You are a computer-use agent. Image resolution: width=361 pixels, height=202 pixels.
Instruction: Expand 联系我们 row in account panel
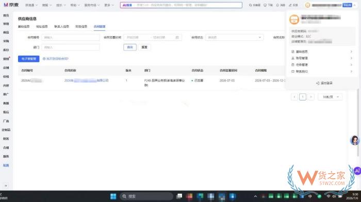click(322, 72)
